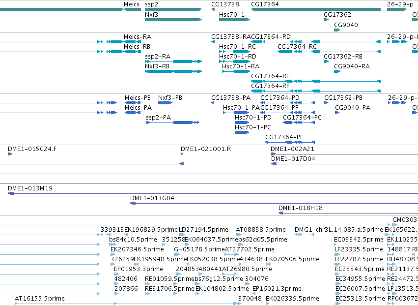Select the CG13738-RA transcript label
The width and height of the screenshot is (418, 306).
pos(231,36)
